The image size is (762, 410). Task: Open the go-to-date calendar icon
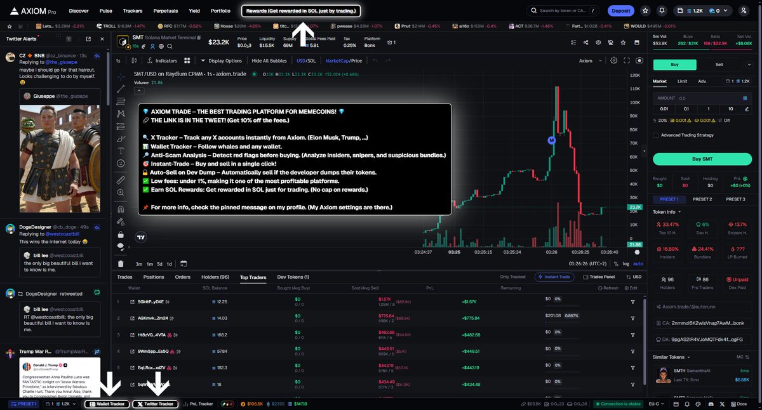(x=184, y=263)
